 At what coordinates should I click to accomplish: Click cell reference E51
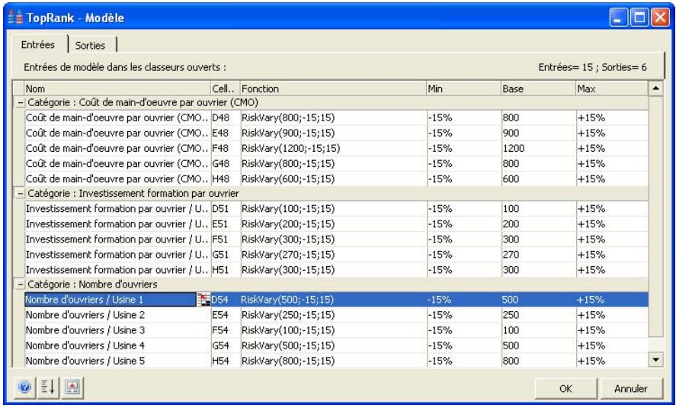(x=220, y=223)
